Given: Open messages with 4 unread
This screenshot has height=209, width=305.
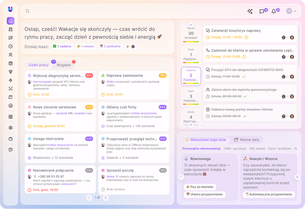Looking at the screenshot, I should 262,11.
